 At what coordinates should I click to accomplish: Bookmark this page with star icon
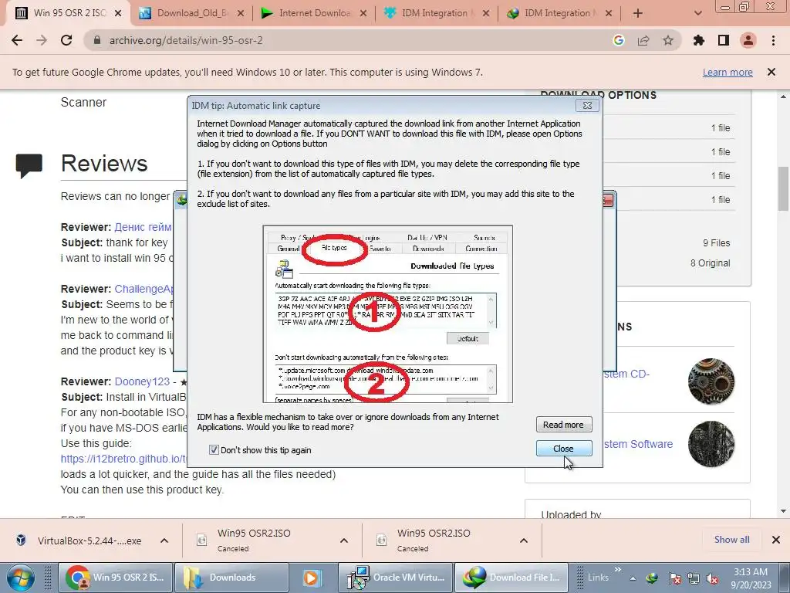coord(668,40)
